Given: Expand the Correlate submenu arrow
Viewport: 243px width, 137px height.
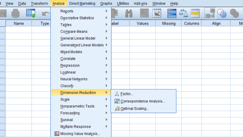Looking at the screenshot, I should [107, 59].
